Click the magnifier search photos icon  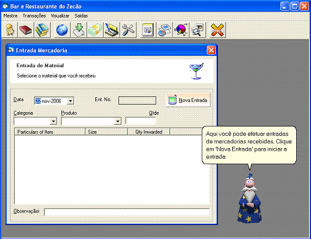pos(198,30)
